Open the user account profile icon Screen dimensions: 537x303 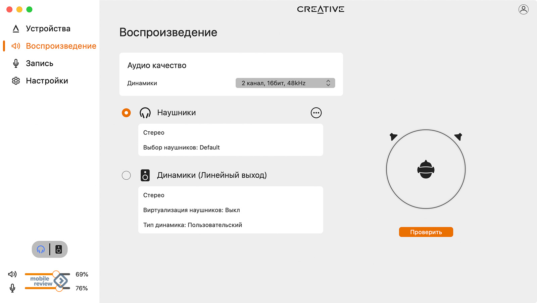pos(523,9)
